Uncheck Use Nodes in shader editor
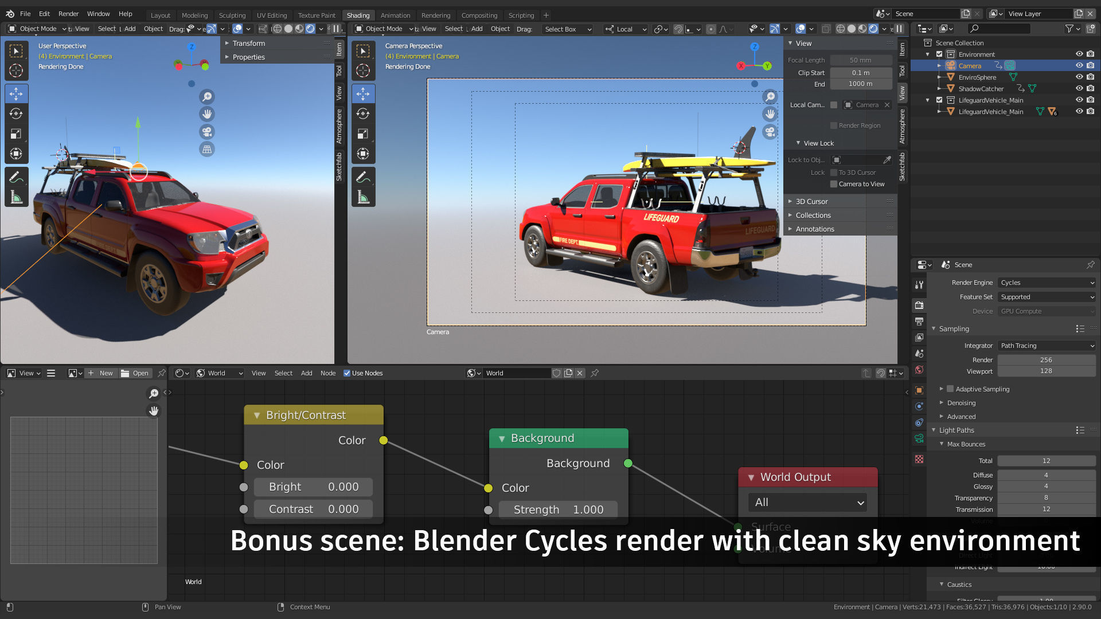This screenshot has width=1101, height=619. click(347, 373)
